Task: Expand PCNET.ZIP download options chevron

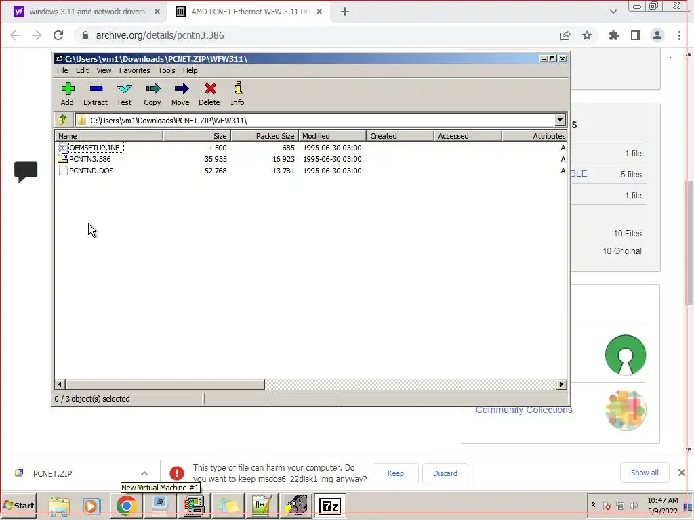Action: click(x=144, y=473)
